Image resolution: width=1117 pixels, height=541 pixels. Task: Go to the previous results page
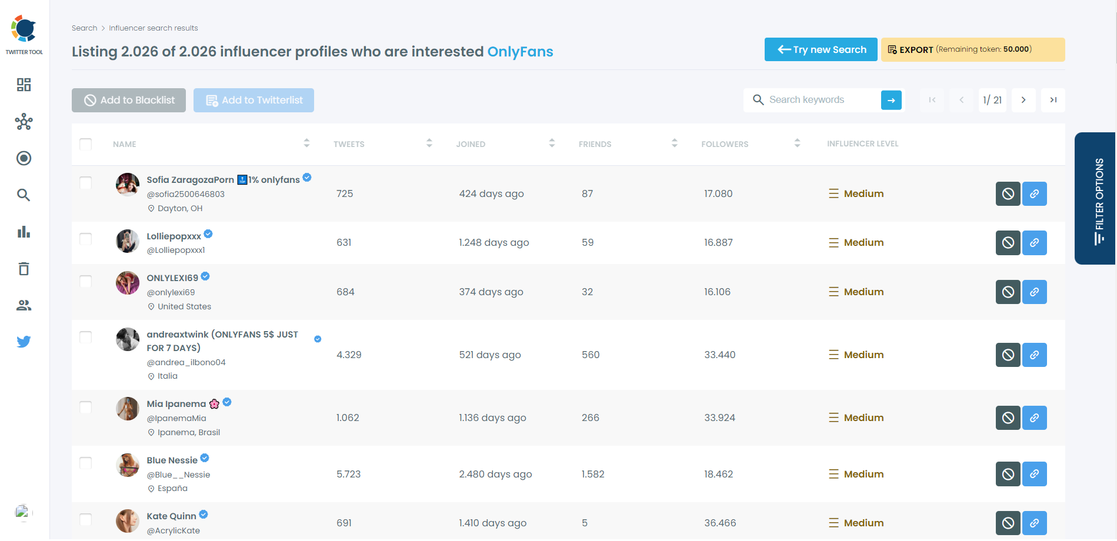pos(962,100)
